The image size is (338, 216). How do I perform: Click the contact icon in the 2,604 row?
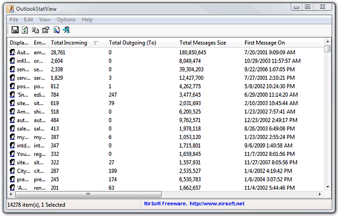(12, 61)
